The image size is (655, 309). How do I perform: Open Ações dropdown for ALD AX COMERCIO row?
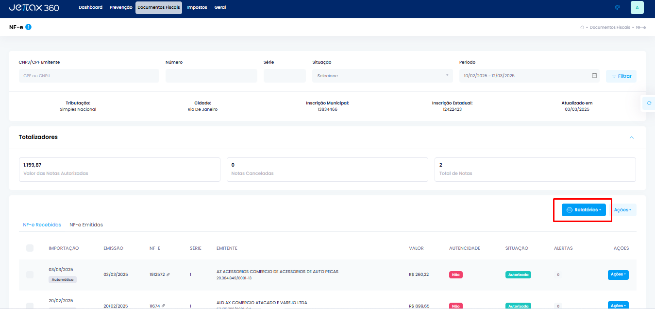pos(618,306)
